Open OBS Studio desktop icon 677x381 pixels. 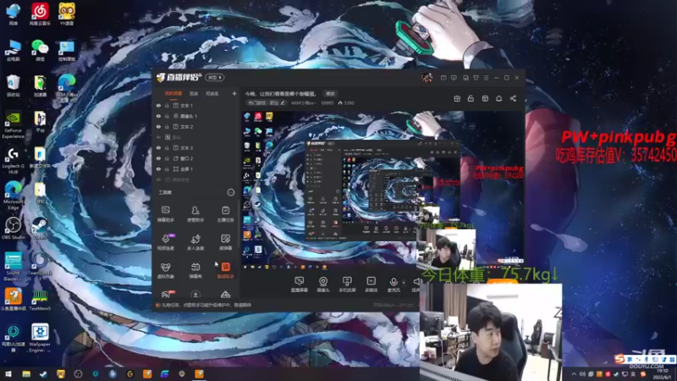tap(13, 228)
